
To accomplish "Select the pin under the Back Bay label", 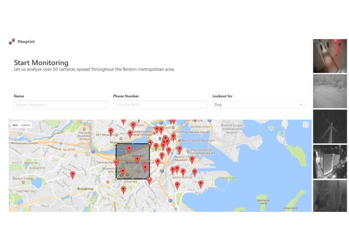I will coord(137,160).
